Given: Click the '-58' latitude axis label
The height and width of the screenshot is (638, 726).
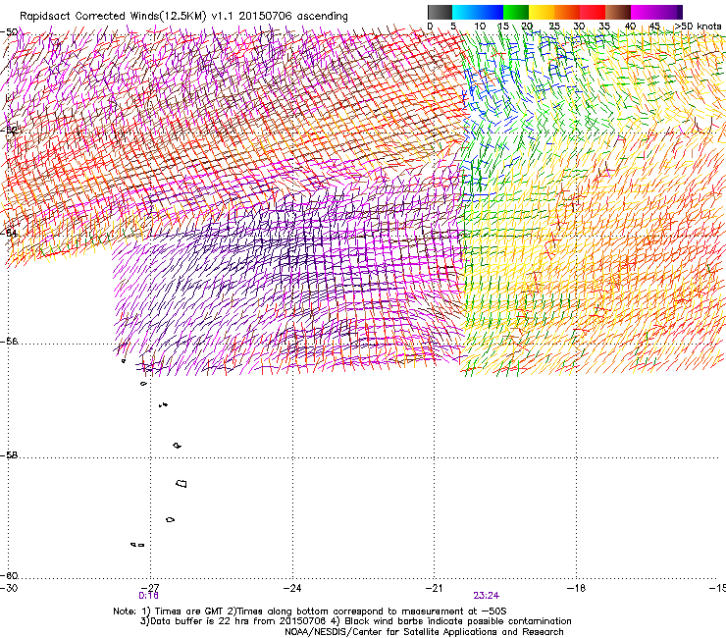Looking at the screenshot, I should (9, 455).
